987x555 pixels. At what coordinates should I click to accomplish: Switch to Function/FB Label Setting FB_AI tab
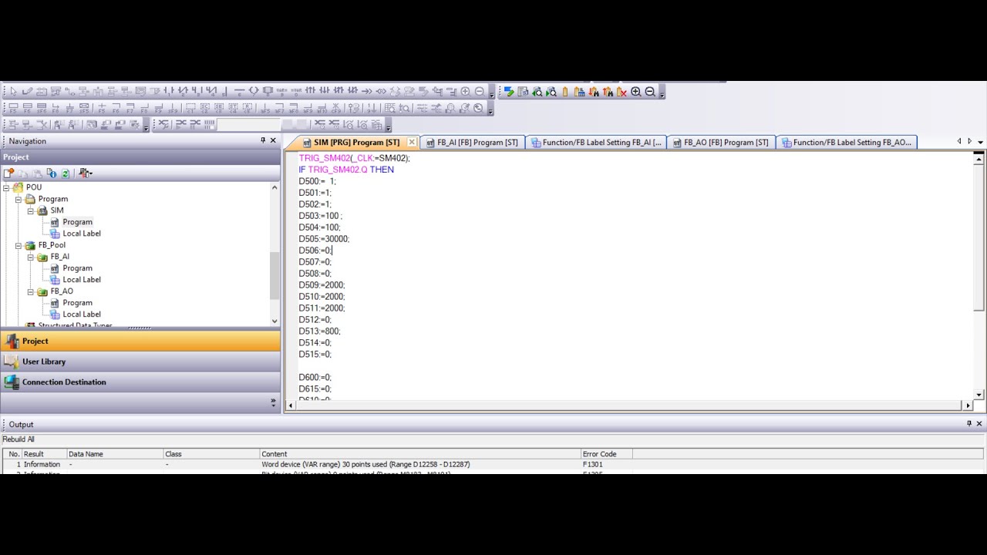[x=596, y=143]
